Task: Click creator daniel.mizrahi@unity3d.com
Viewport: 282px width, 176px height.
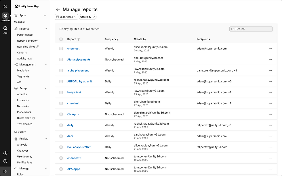Action: [152, 113]
